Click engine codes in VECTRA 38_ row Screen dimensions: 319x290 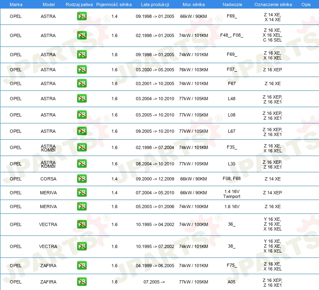coord(272,246)
